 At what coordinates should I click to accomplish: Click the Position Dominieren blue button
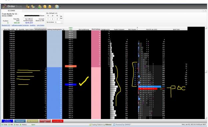[7, 121]
